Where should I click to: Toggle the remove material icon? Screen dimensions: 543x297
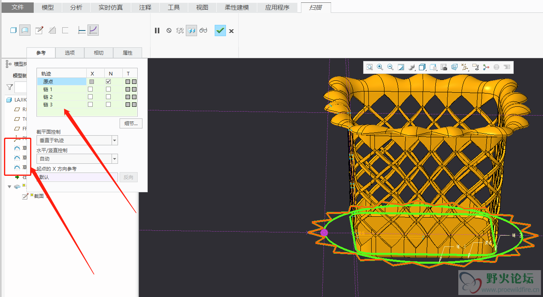coord(52,30)
